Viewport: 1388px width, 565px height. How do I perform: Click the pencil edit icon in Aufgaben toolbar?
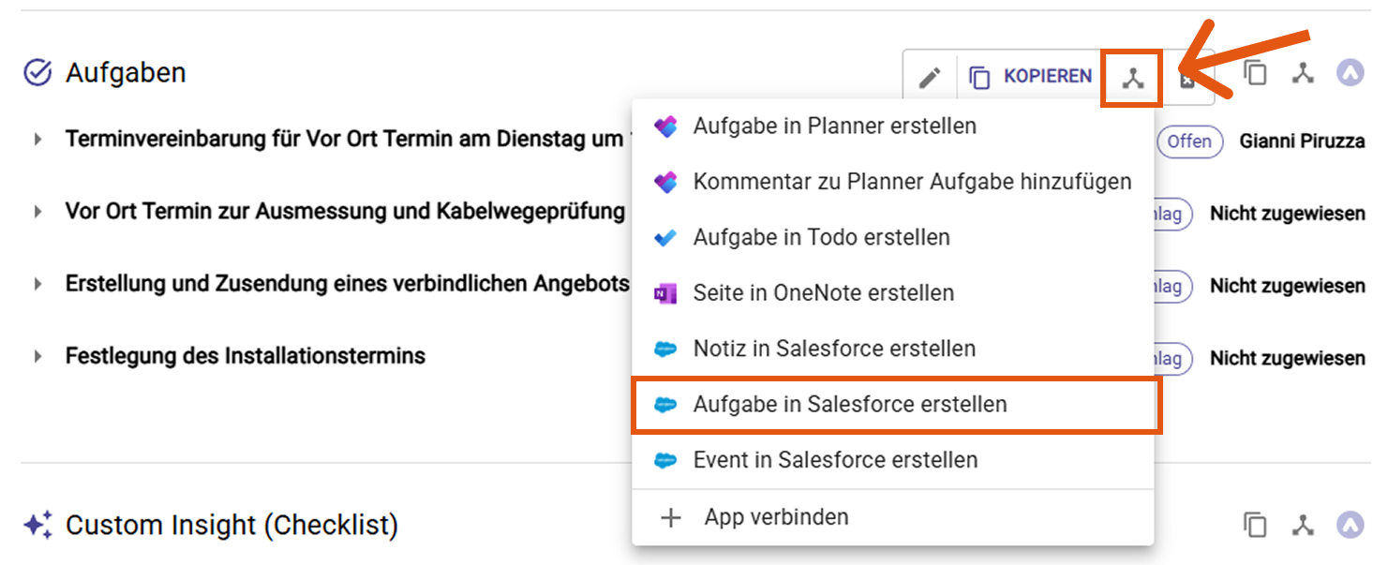pos(929,78)
